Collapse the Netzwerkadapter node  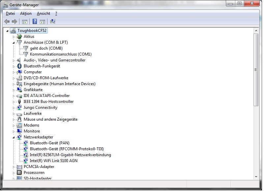click(14, 137)
